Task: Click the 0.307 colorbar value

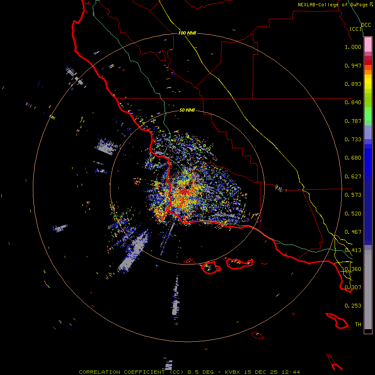Action: 353,287
